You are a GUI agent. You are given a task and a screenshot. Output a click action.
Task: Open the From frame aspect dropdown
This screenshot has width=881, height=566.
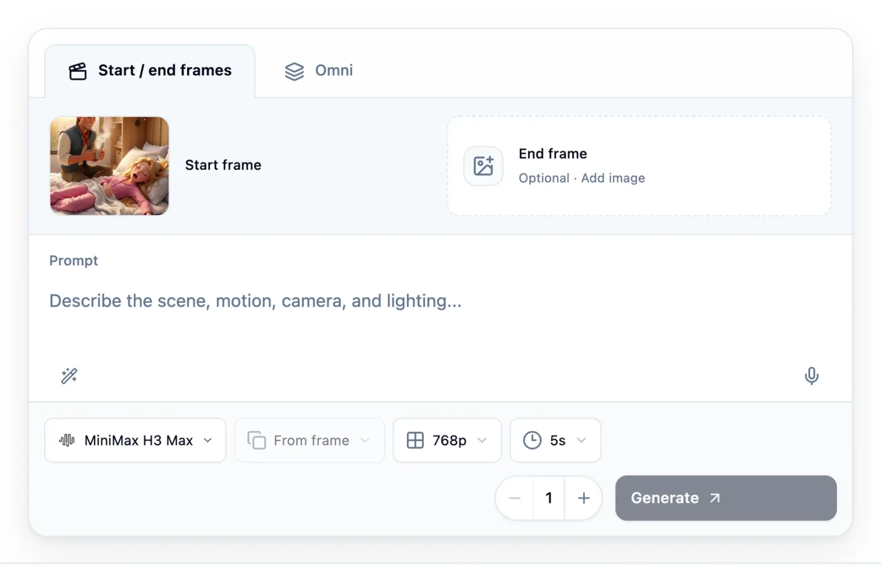[310, 441]
